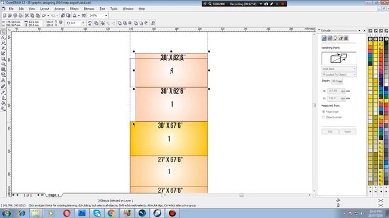Image resolution: width=389 pixels, height=218 pixels.
Task: Open the Extrude Light bulb settings icon
Action: (335, 38)
